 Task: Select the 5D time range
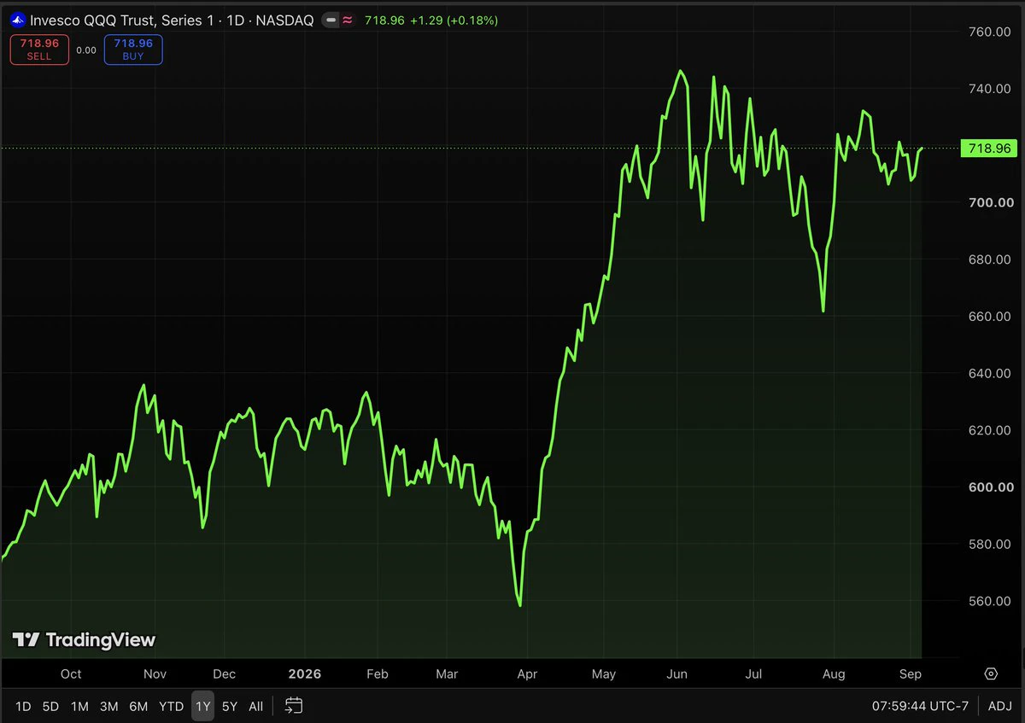pos(51,706)
